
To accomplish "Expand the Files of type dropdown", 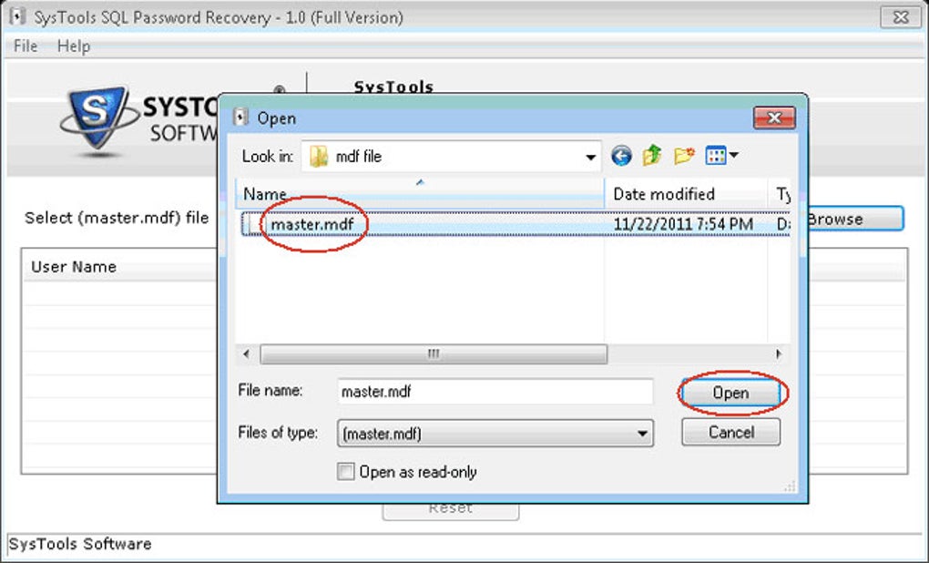I will 642,434.
